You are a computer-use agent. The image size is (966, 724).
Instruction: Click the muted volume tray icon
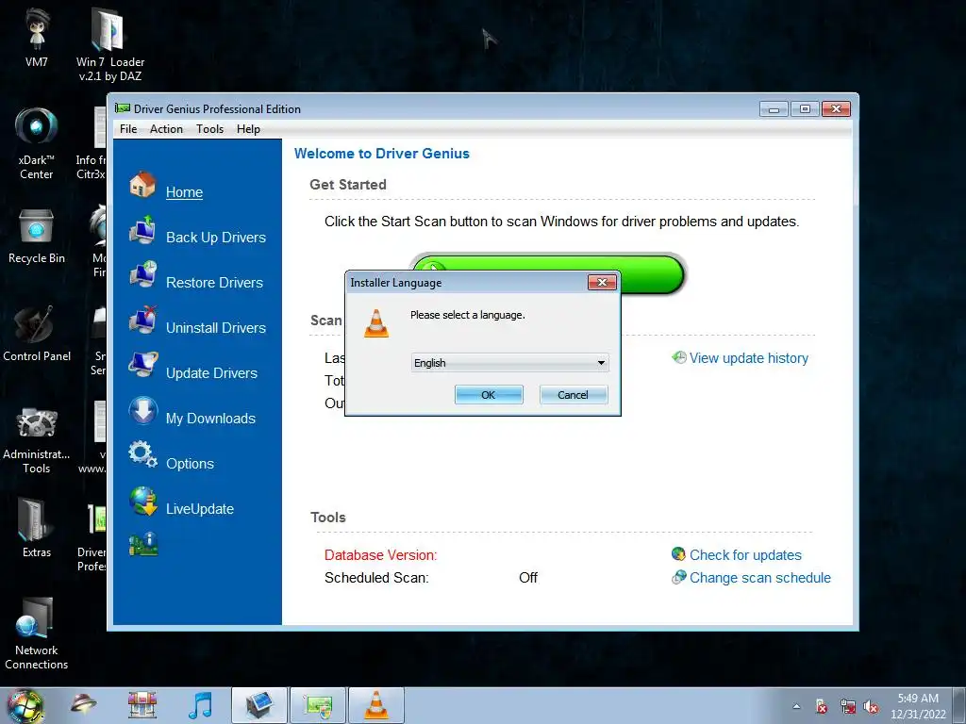coord(871,707)
